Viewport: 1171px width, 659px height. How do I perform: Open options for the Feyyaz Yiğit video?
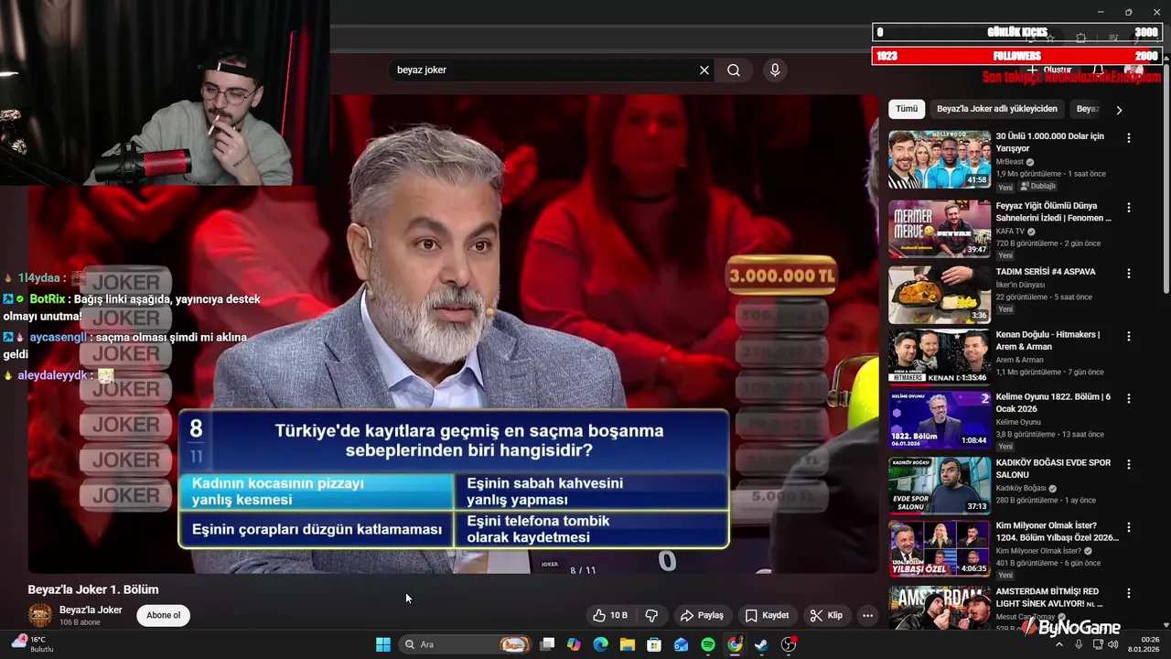(x=1129, y=208)
